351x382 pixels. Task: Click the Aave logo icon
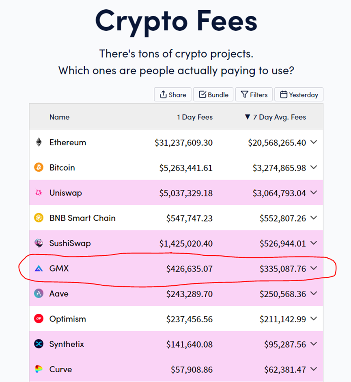click(39, 294)
